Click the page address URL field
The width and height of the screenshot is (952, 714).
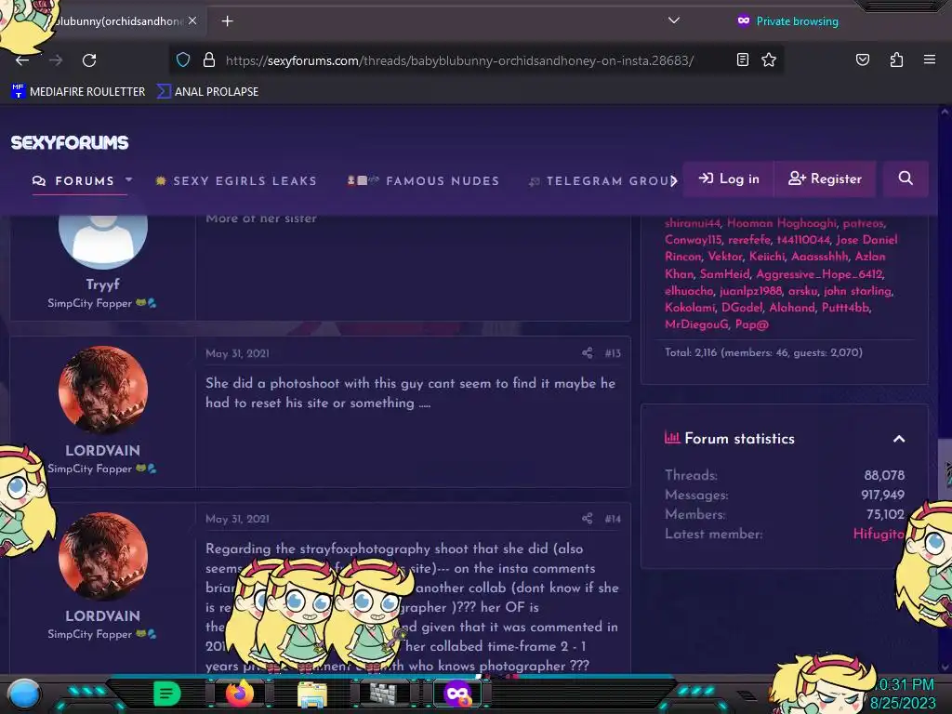coord(459,60)
